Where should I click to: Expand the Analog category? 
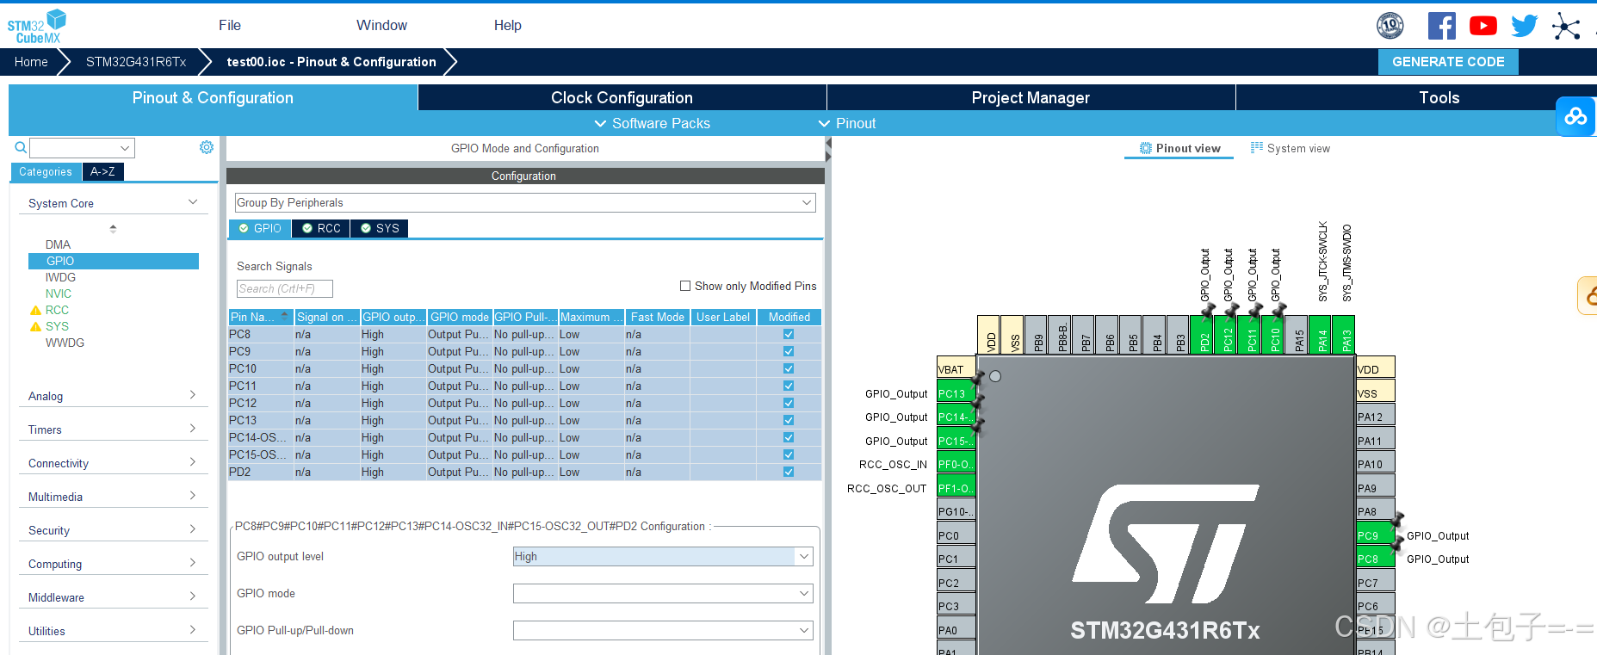click(x=113, y=396)
